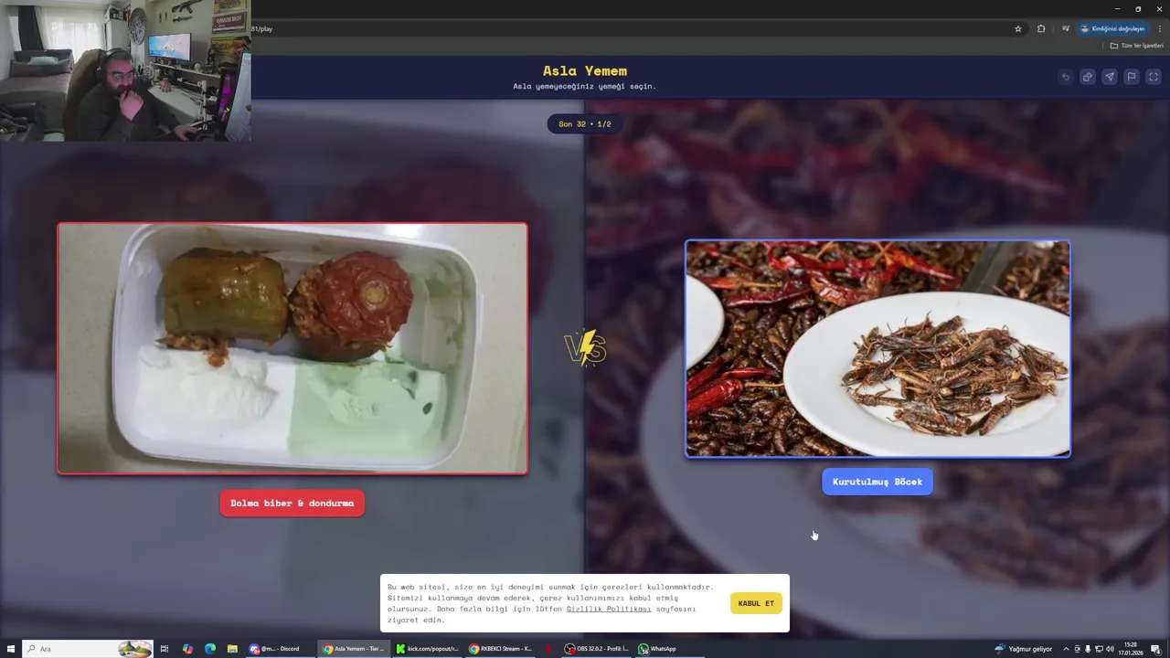Viewport: 1170px width, 658px height.
Task: Open the notification center icon
Action: (x=1155, y=649)
